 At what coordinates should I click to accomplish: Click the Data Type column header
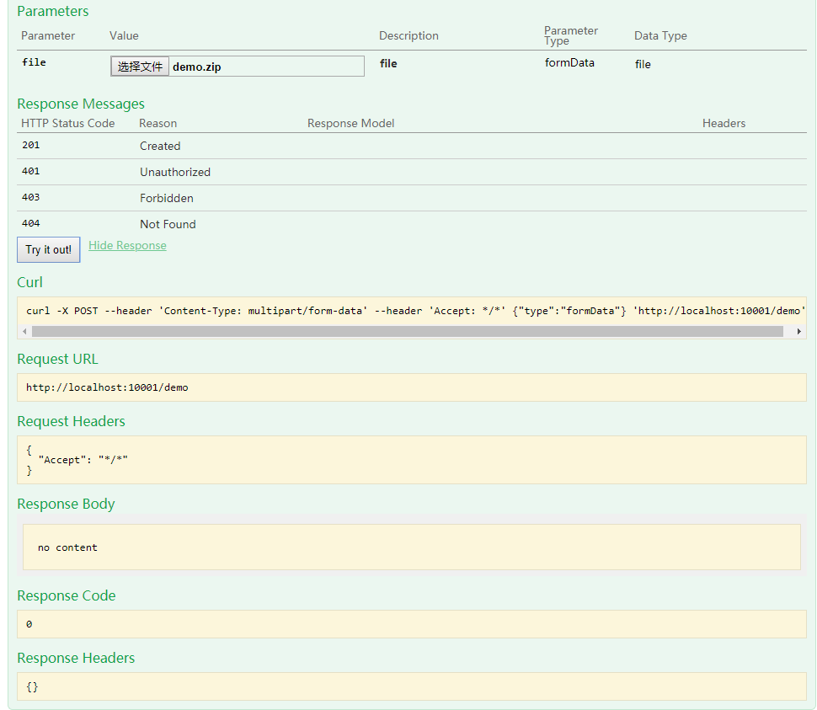click(x=660, y=35)
